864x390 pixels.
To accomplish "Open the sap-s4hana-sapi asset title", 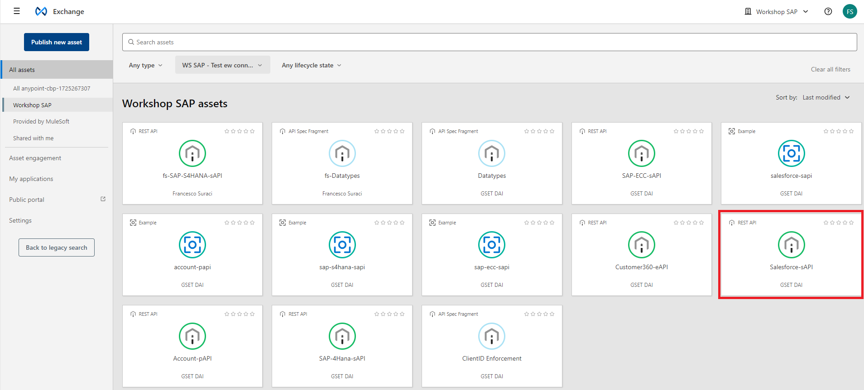I will tap(342, 267).
